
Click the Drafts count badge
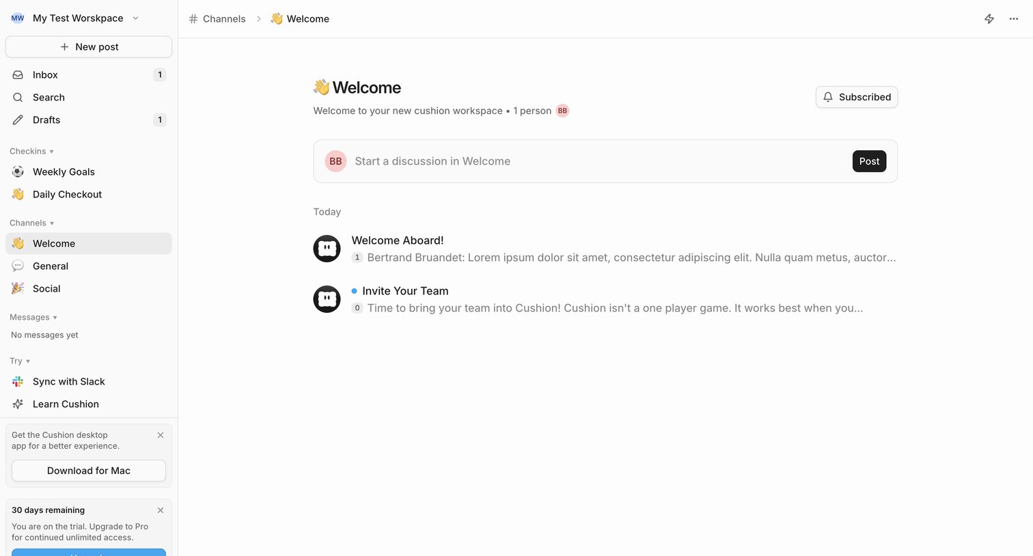coord(160,120)
